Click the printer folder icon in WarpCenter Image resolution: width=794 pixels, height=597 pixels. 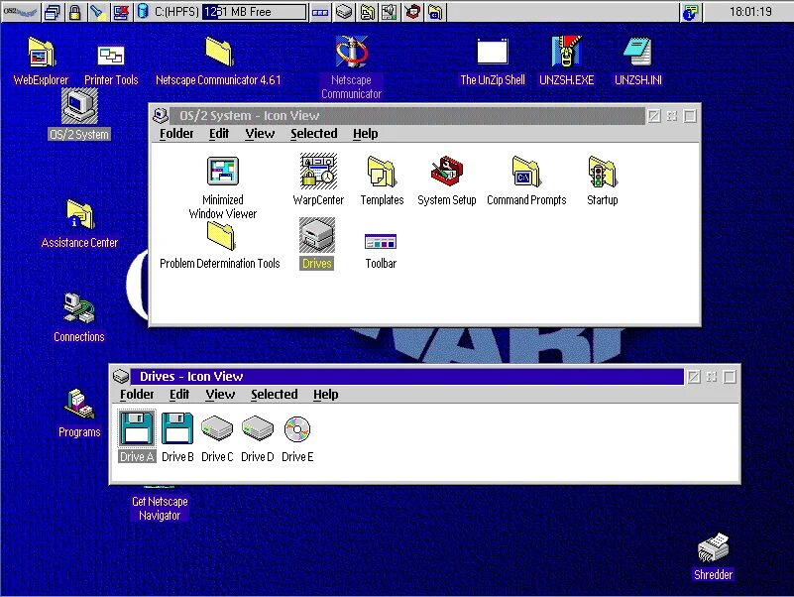pyautogui.click(x=368, y=12)
